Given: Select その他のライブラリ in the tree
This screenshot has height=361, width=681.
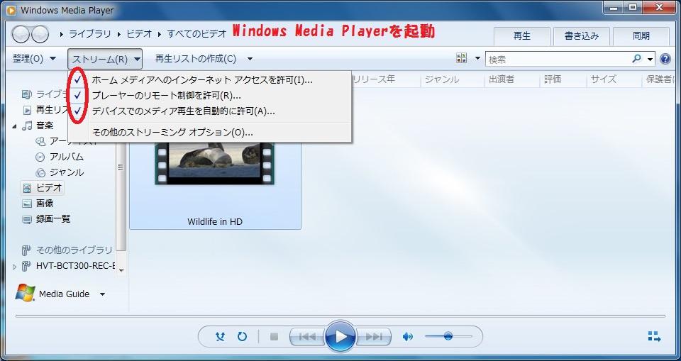Looking at the screenshot, I should pyautogui.click(x=74, y=250).
